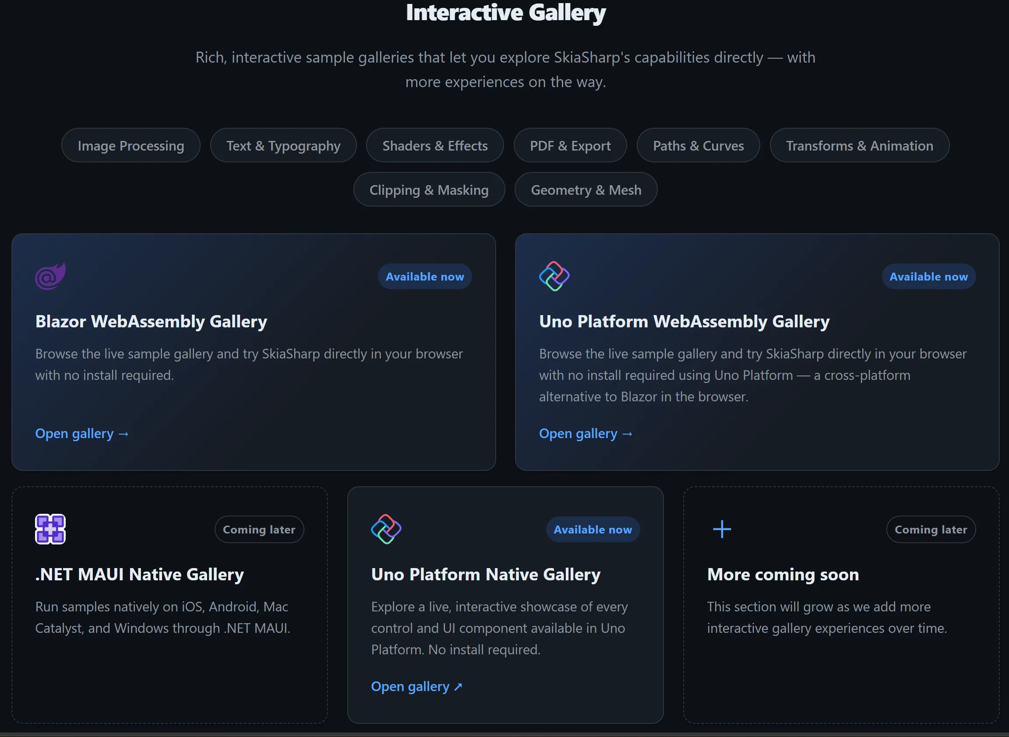Pick the PDF & Export chip

[570, 146]
